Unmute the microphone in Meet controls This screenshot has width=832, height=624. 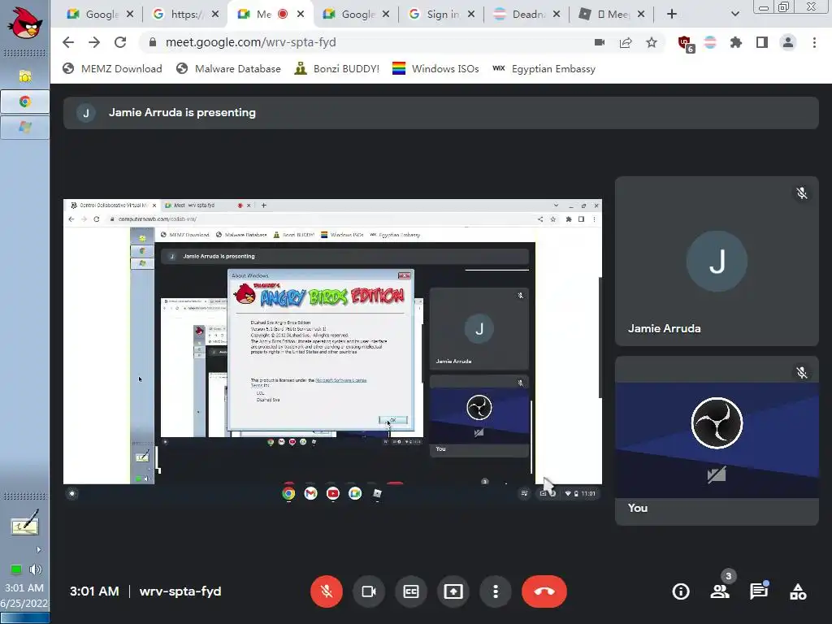point(327,591)
